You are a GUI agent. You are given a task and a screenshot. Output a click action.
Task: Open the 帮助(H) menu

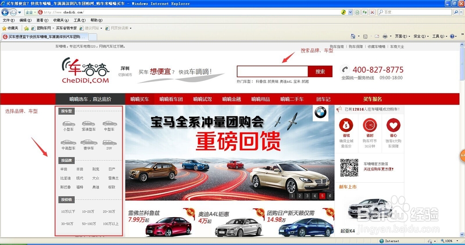click(x=96, y=20)
